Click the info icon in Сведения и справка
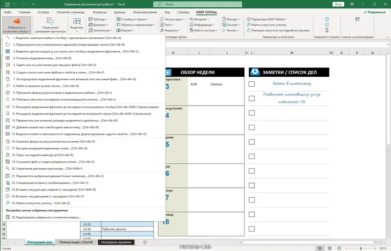Screen dimensions: 391x251 pos(327,24)
